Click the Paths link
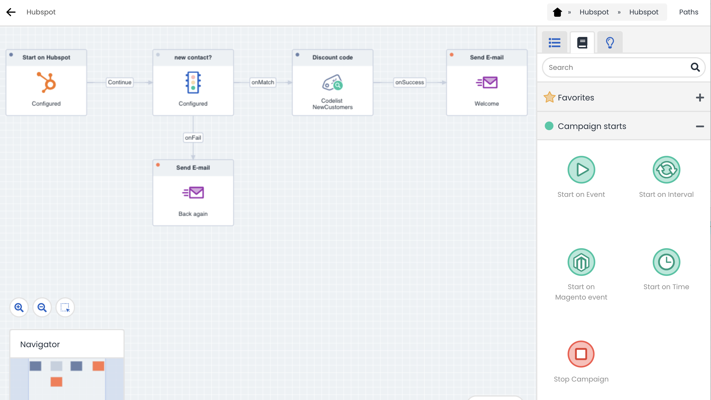 click(688, 12)
